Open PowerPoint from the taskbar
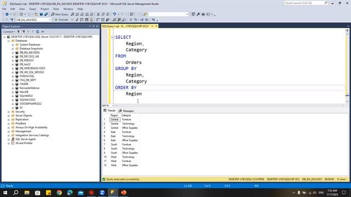The height and width of the screenshot is (197, 351). [x=123, y=193]
